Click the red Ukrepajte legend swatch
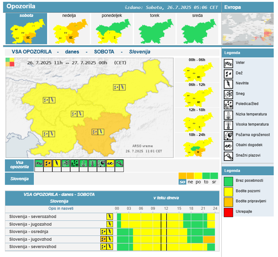Viewport: 278px width, 257px height. tap(228, 212)
